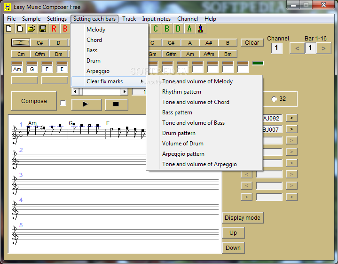Click the scrollbar left arrow under the menu

[75, 91]
